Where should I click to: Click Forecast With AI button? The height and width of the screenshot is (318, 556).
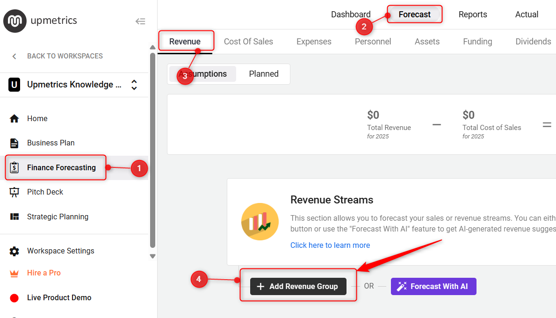(433, 287)
